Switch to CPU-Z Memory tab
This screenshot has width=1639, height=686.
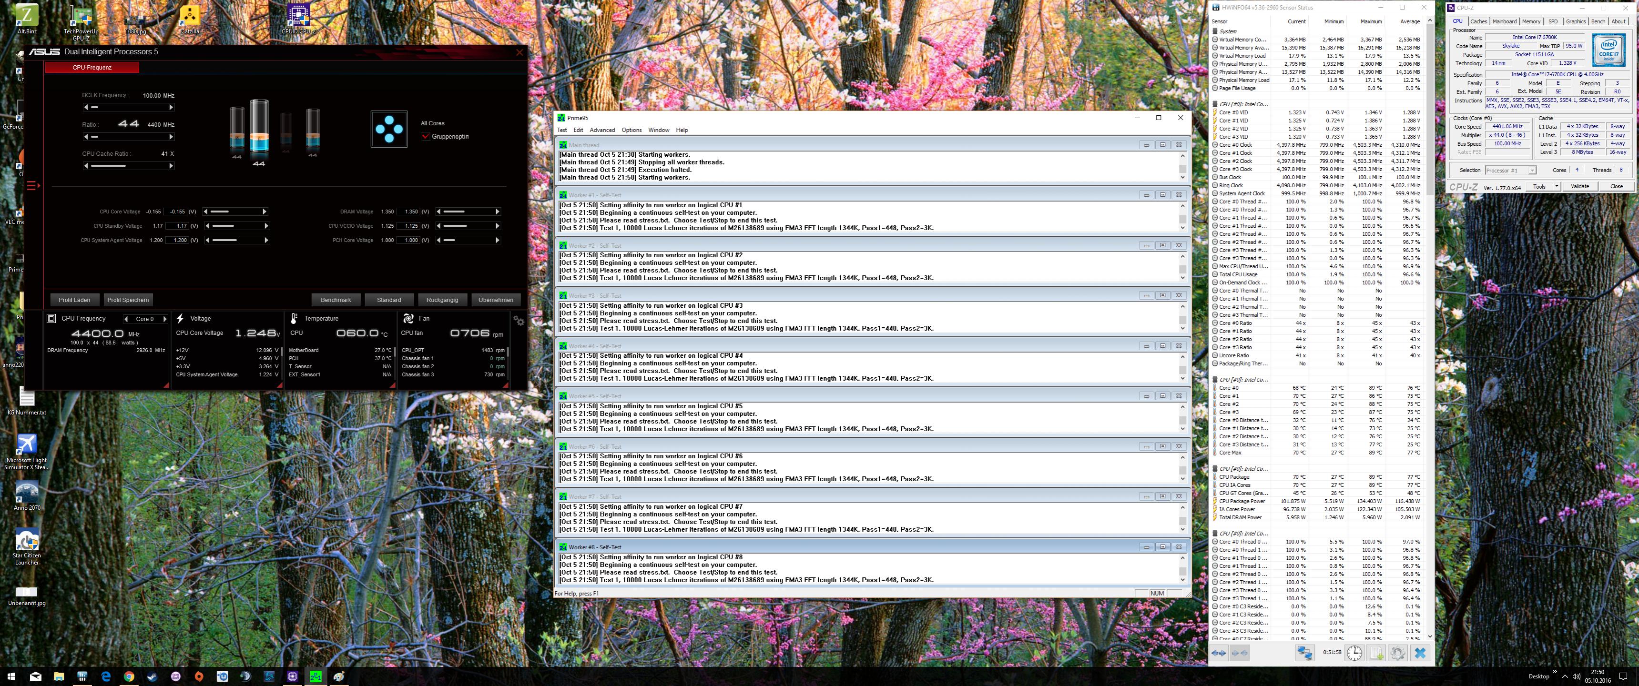1531,21
